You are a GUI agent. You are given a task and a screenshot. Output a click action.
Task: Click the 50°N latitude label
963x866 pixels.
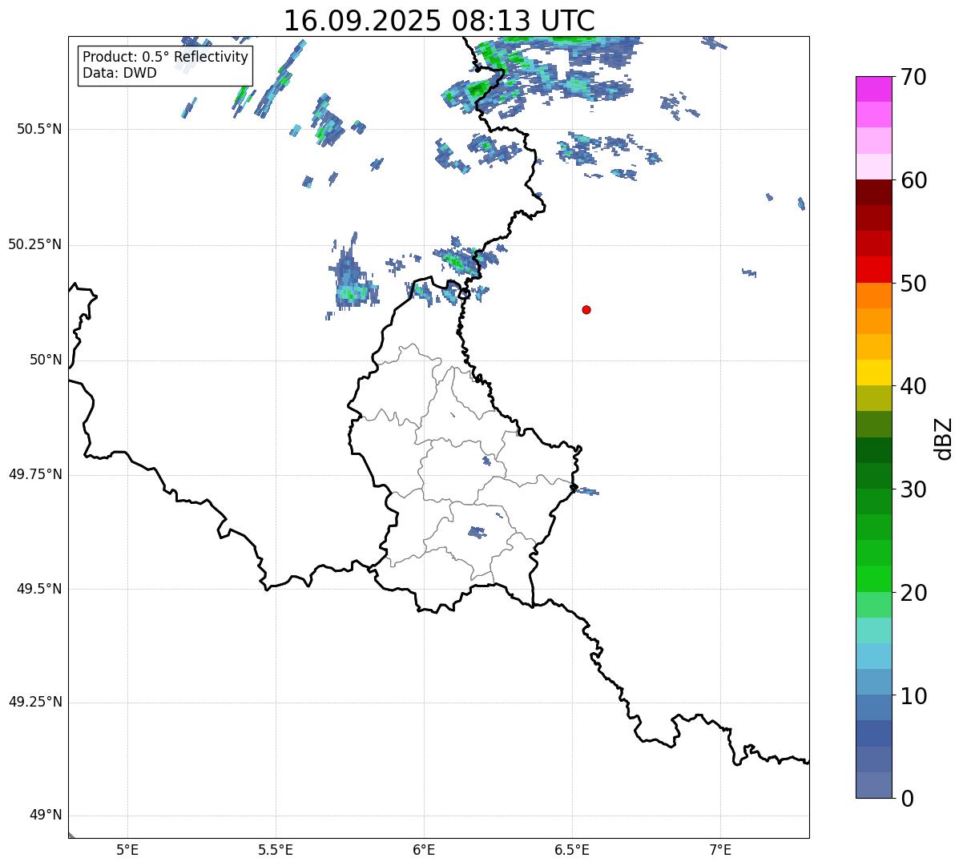pyautogui.click(x=45, y=360)
